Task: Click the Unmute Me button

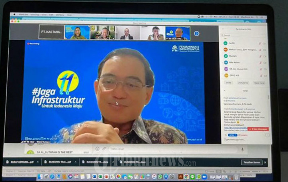Action: coord(243,83)
